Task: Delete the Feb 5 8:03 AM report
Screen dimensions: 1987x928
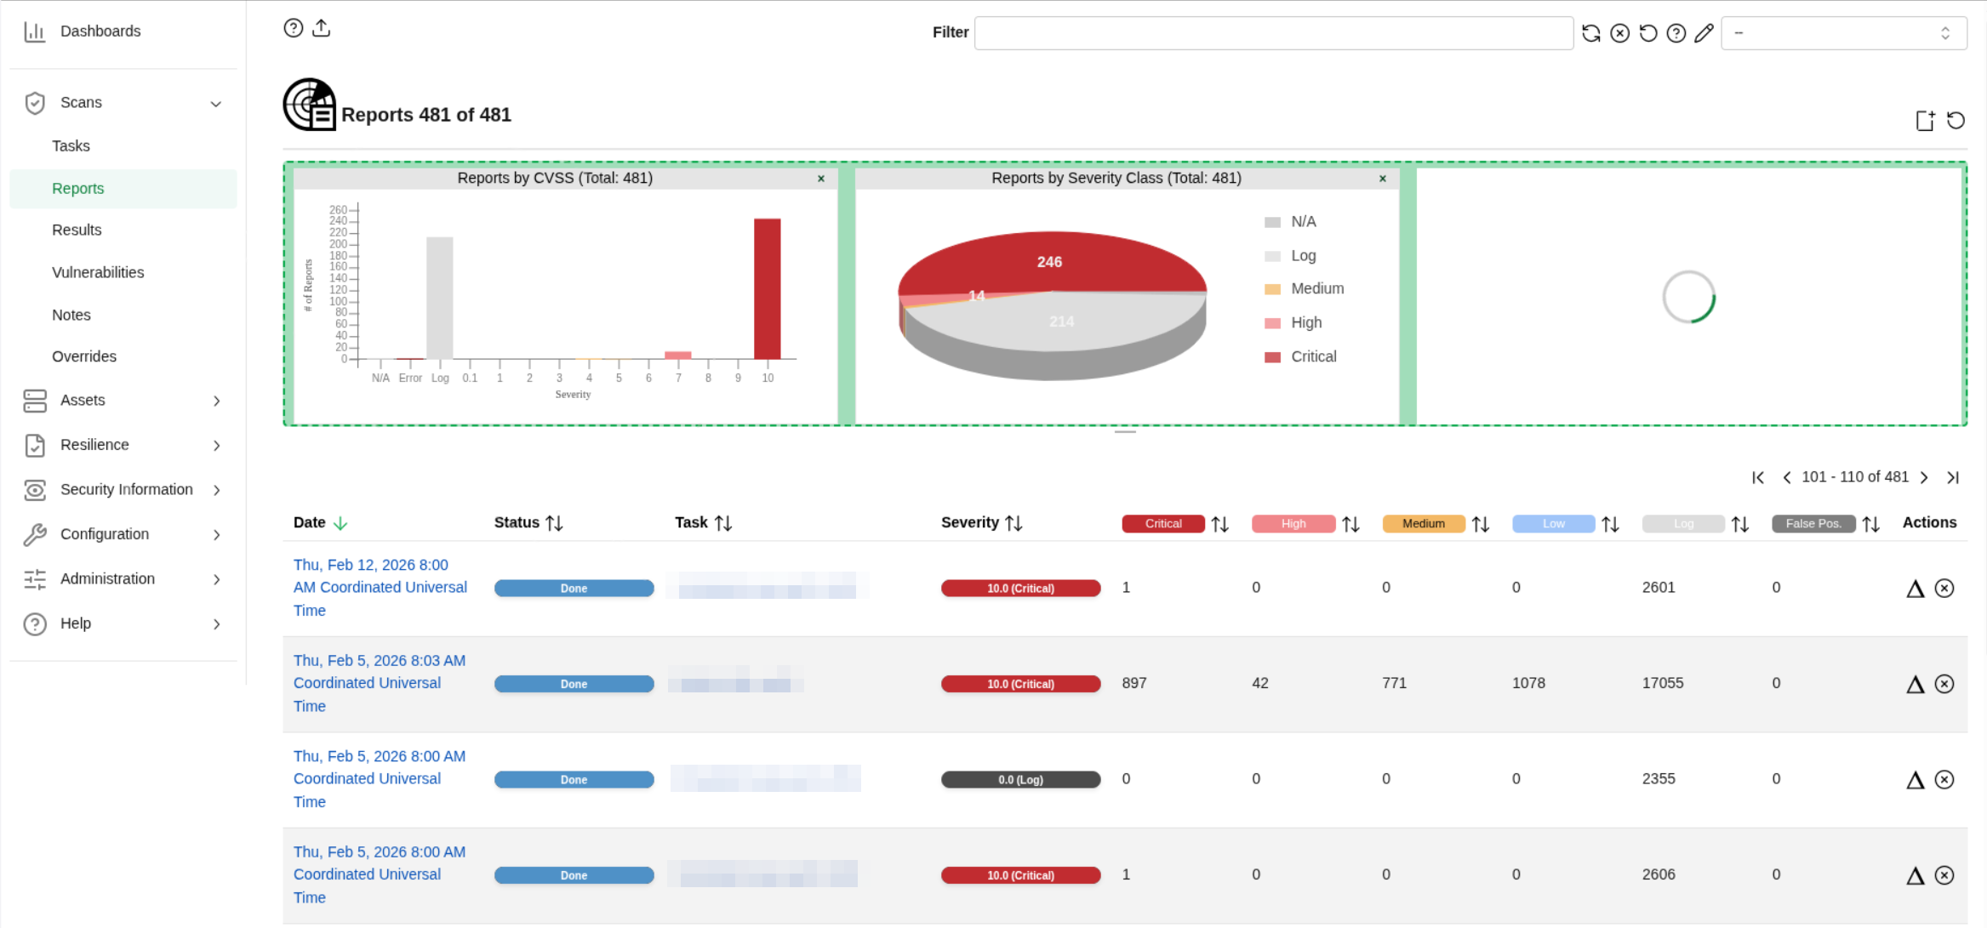Action: pos(1944,684)
